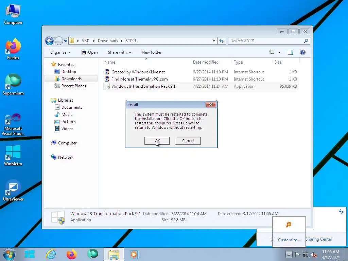Cancel the restart in Install dialog
This screenshot has height=261, width=348.
[x=188, y=141]
